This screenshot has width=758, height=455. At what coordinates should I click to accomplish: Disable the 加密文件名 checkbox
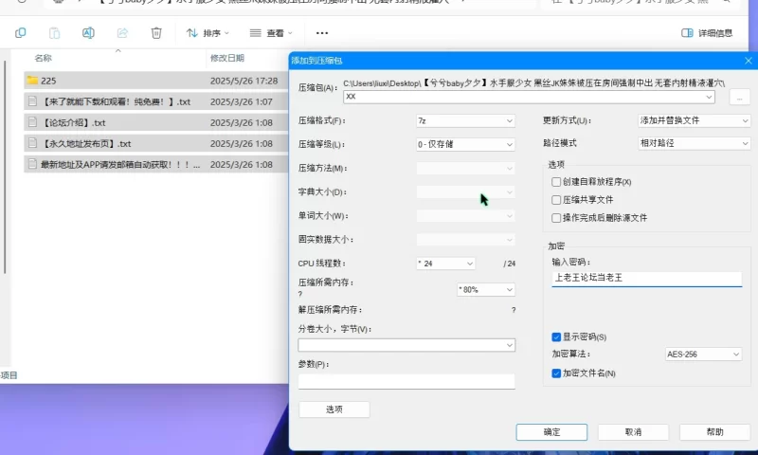click(556, 373)
